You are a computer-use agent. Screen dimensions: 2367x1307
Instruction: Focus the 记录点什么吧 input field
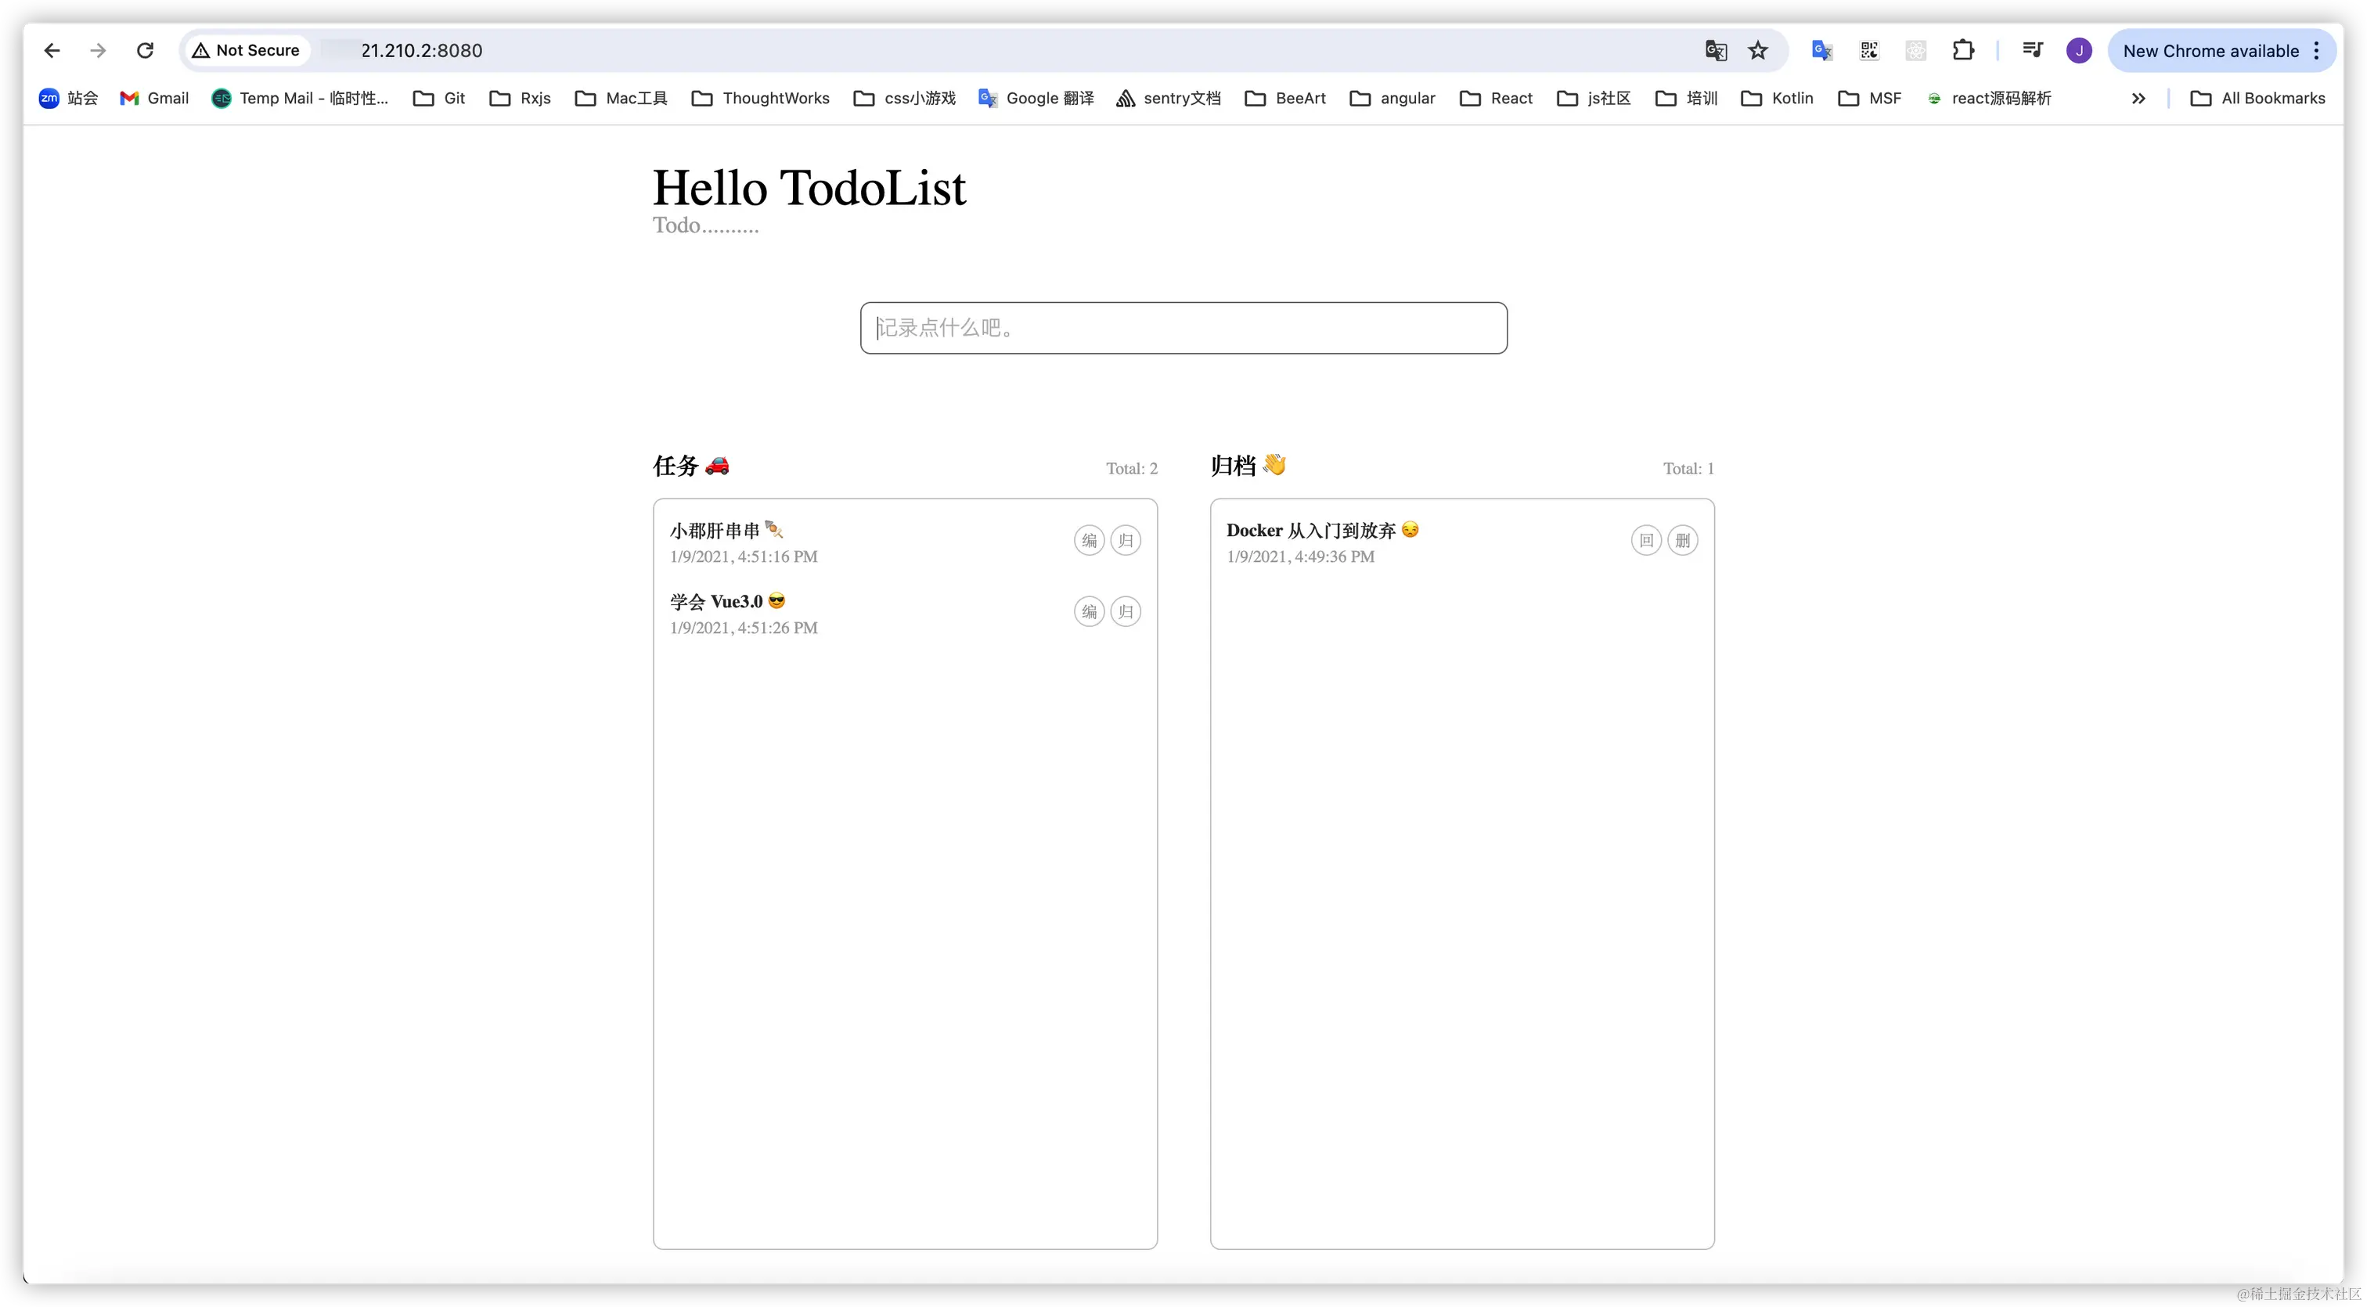click(x=1183, y=328)
